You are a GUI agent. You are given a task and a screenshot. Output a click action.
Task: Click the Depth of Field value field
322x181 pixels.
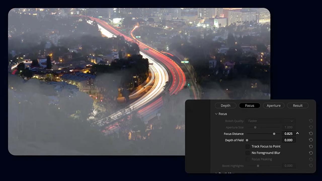pyautogui.click(x=288, y=140)
